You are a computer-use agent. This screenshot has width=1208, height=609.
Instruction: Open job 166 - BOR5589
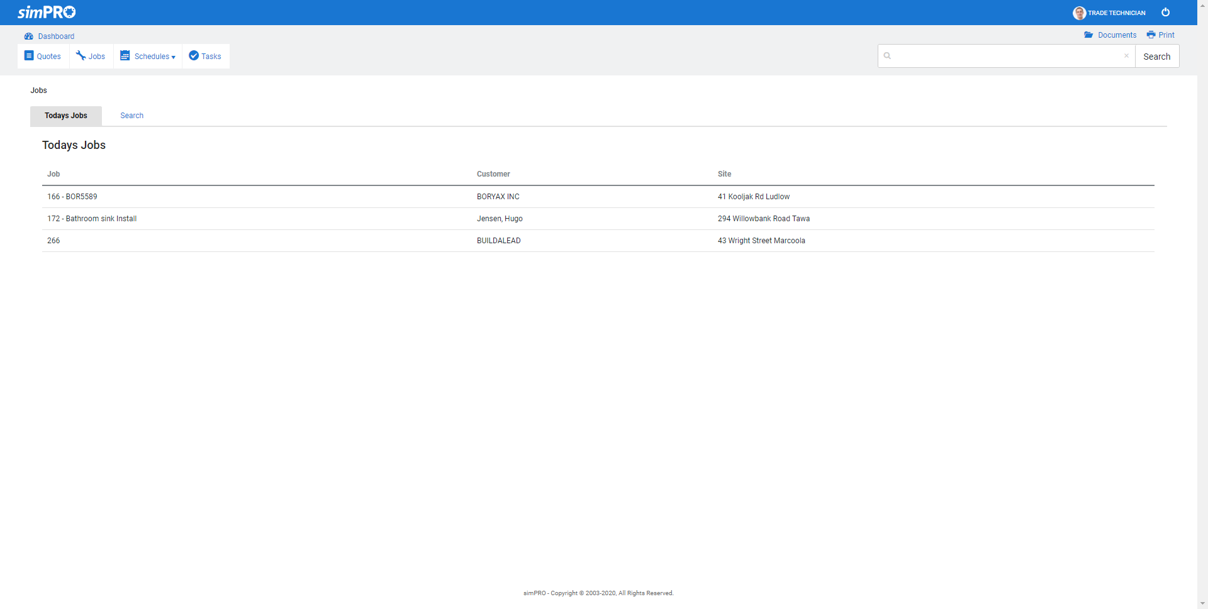(72, 197)
